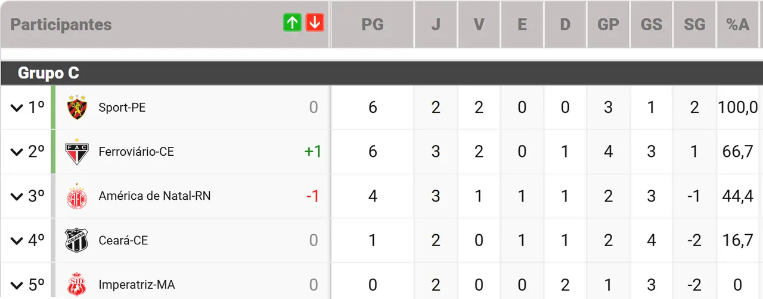Open the Ferroviário-CE team name link
Image resolution: width=763 pixels, height=299 pixels.
click(137, 152)
